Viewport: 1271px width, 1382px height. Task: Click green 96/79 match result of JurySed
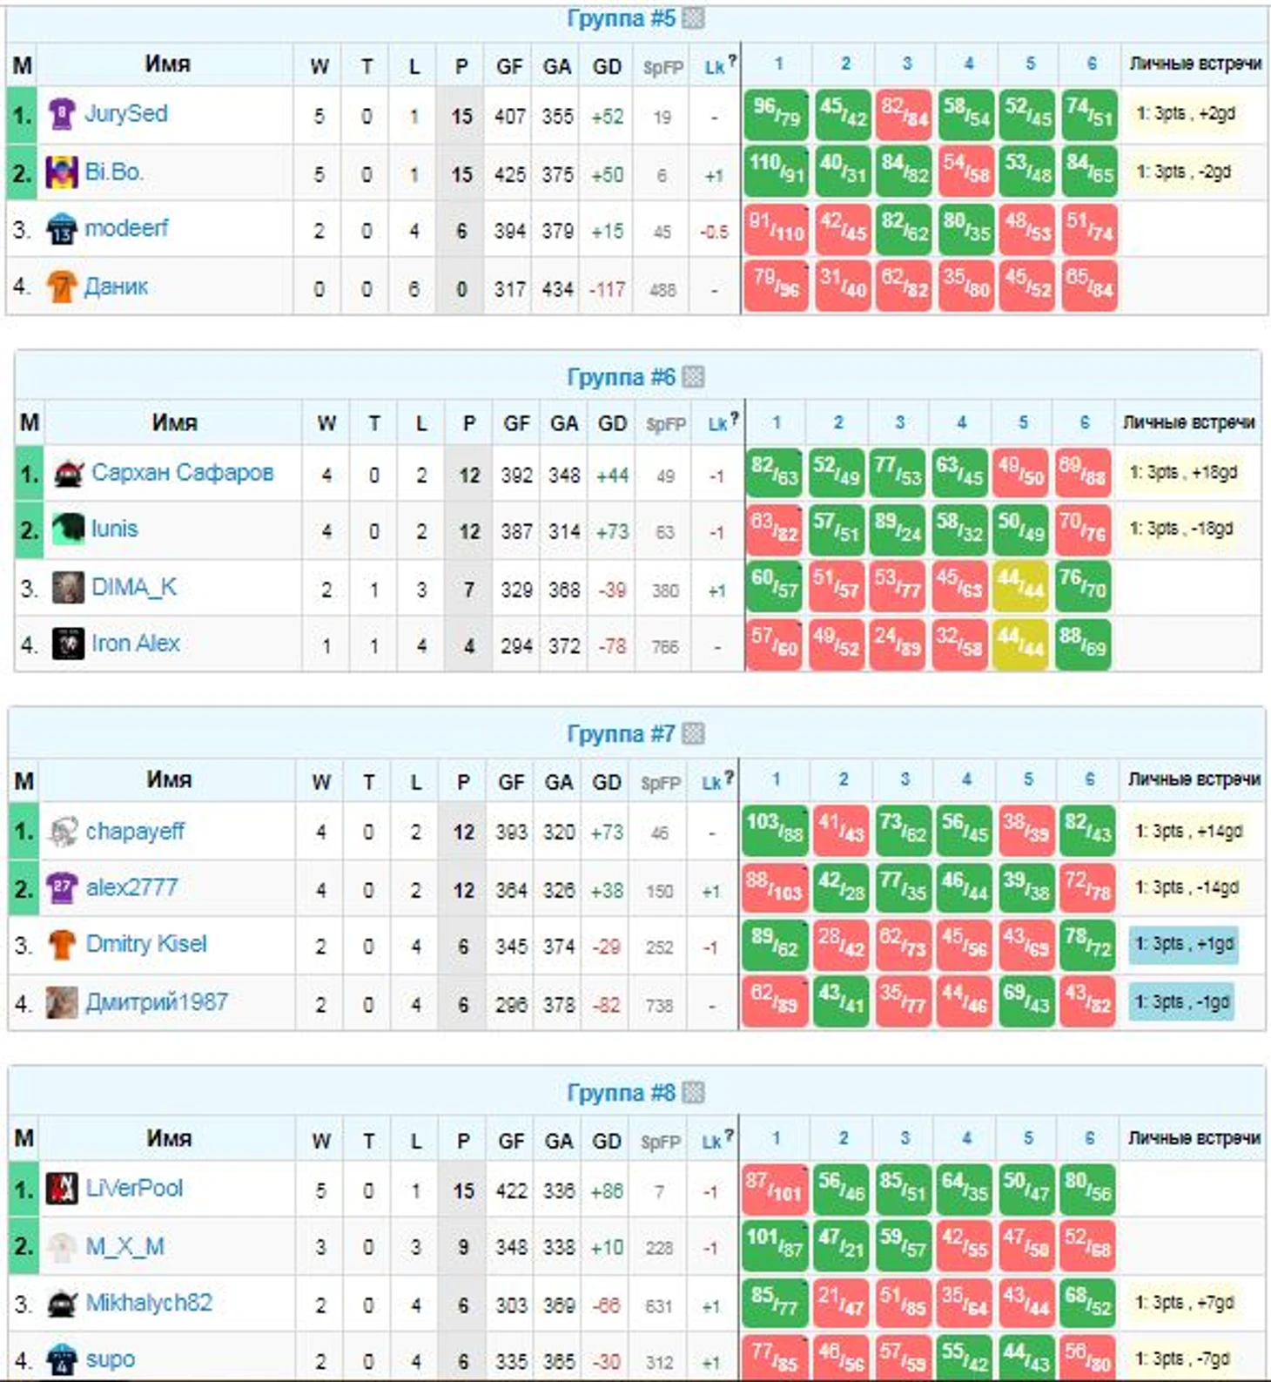pyautogui.click(x=777, y=115)
